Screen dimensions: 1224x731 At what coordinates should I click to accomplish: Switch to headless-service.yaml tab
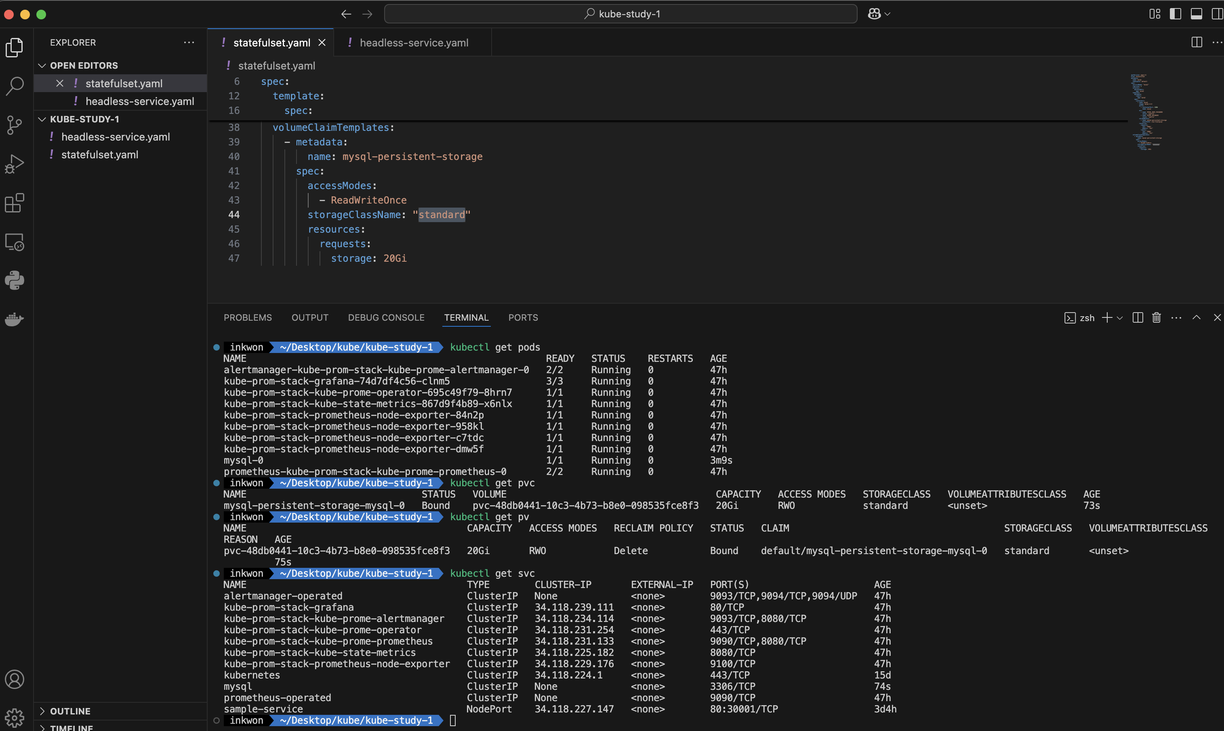413,43
